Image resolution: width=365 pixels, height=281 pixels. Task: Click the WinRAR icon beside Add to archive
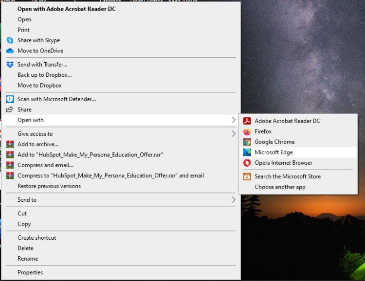10,144
